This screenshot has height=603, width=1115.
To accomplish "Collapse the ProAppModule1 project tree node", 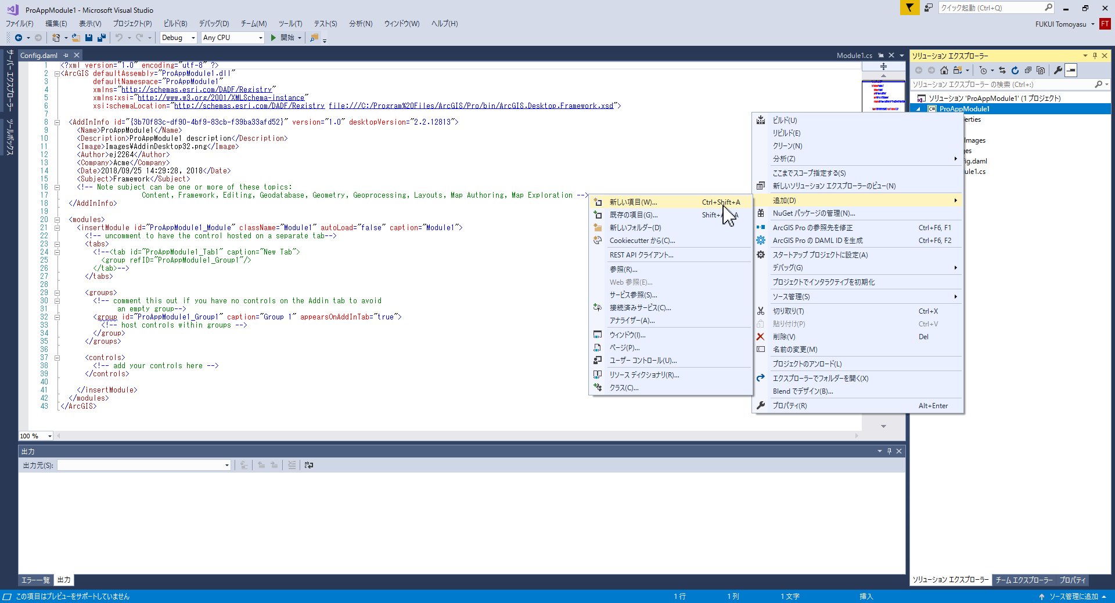I will [x=918, y=109].
